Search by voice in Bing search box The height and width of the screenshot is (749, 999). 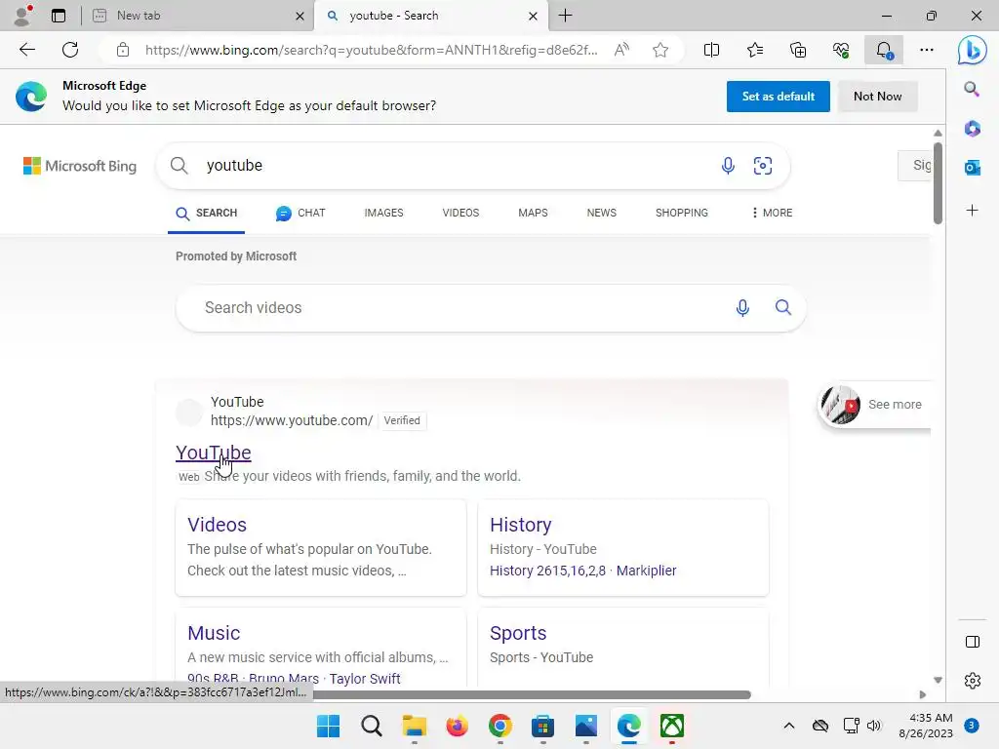pos(728,166)
